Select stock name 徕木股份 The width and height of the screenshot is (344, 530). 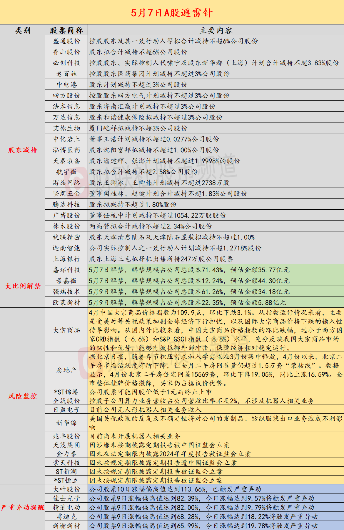click(66, 226)
